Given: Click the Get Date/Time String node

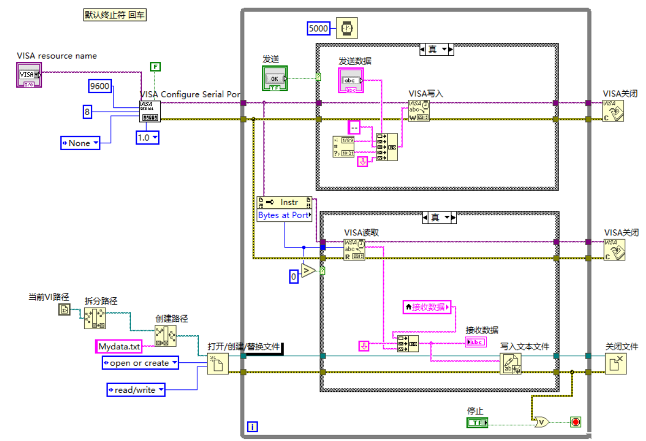Looking at the screenshot, I should 343,147.
